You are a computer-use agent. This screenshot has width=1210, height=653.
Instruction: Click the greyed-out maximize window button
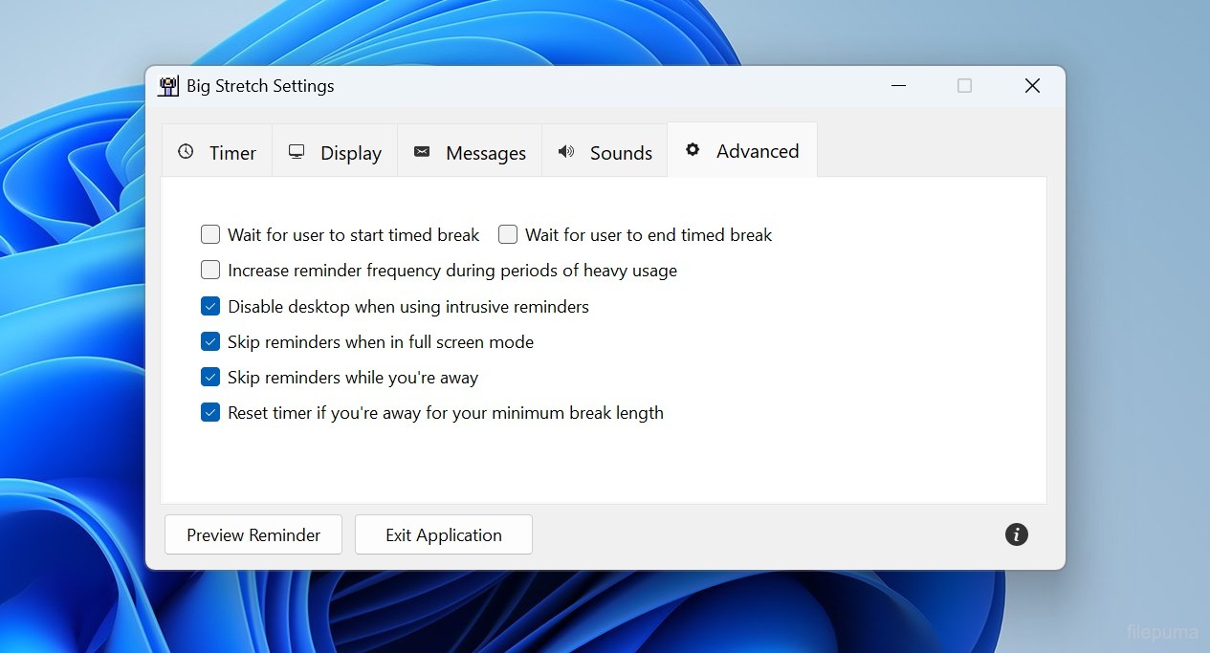(x=964, y=86)
